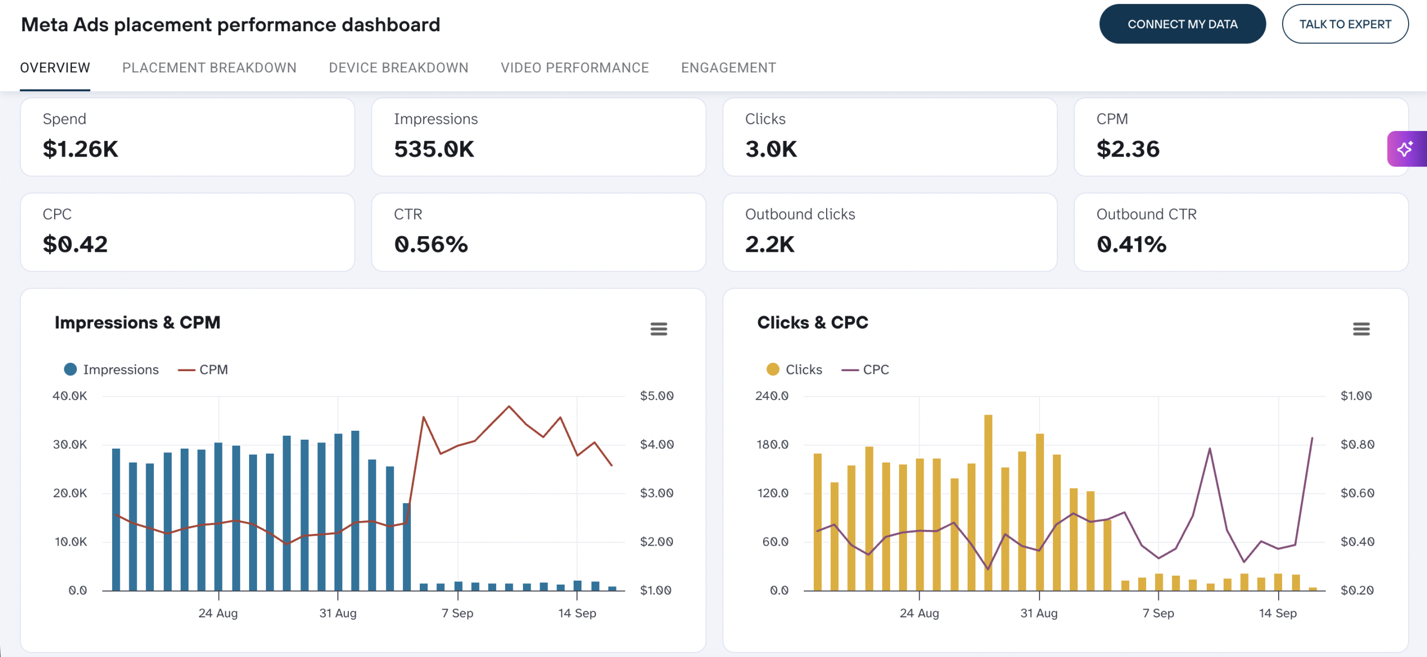Toggle the CPM series legend item

[x=203, y=369]
